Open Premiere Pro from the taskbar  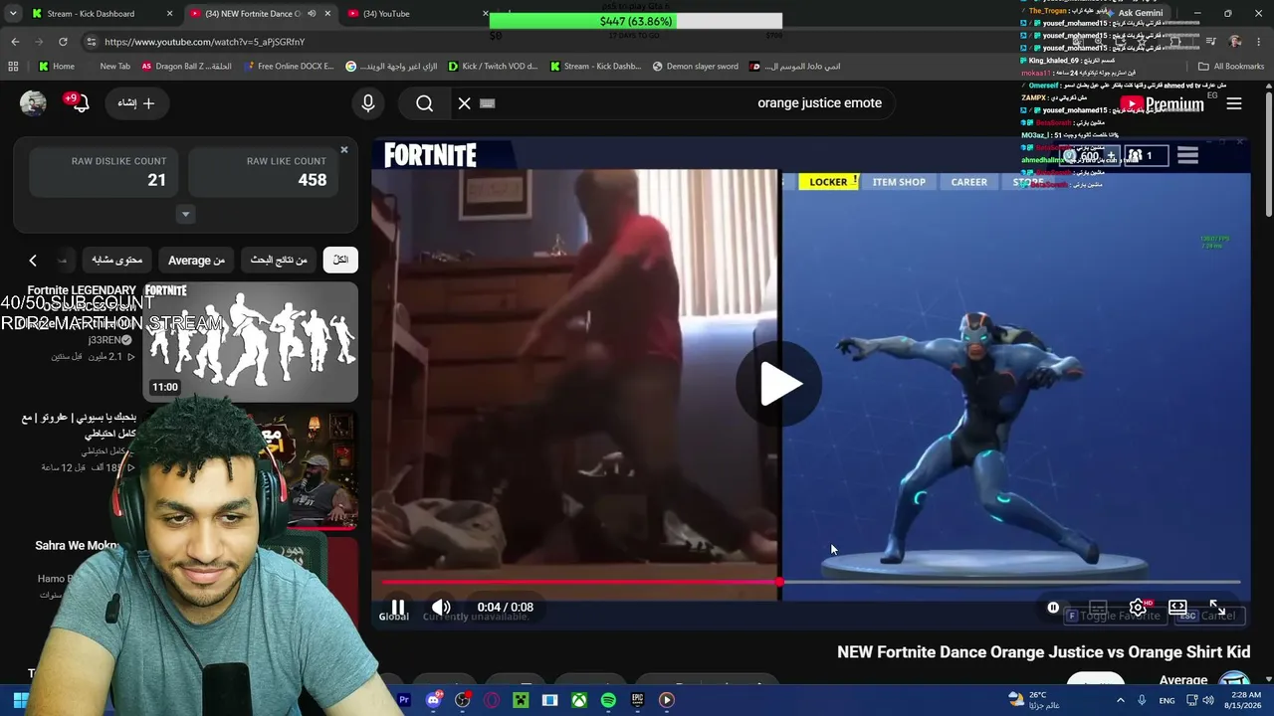point(404,700)
